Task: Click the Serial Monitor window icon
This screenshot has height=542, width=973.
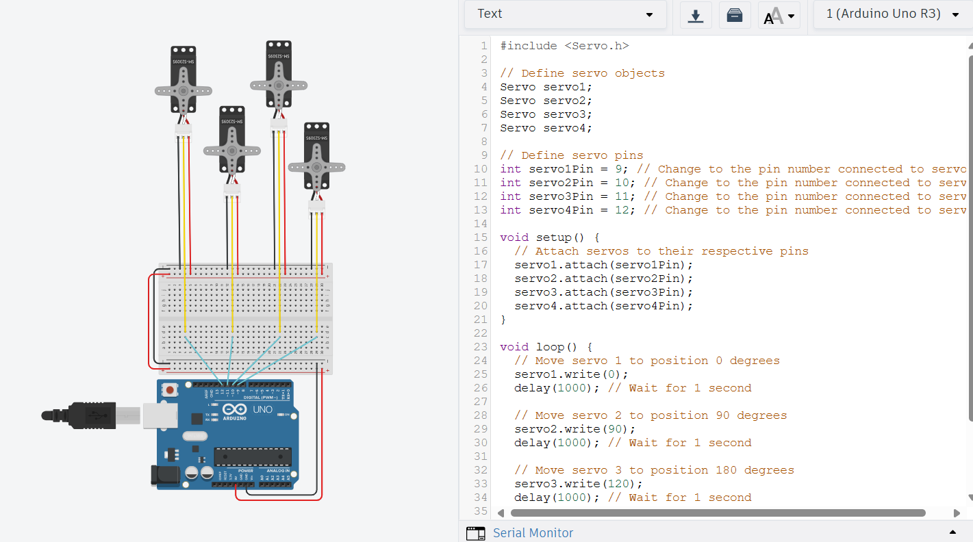Action: click(475, 533)
